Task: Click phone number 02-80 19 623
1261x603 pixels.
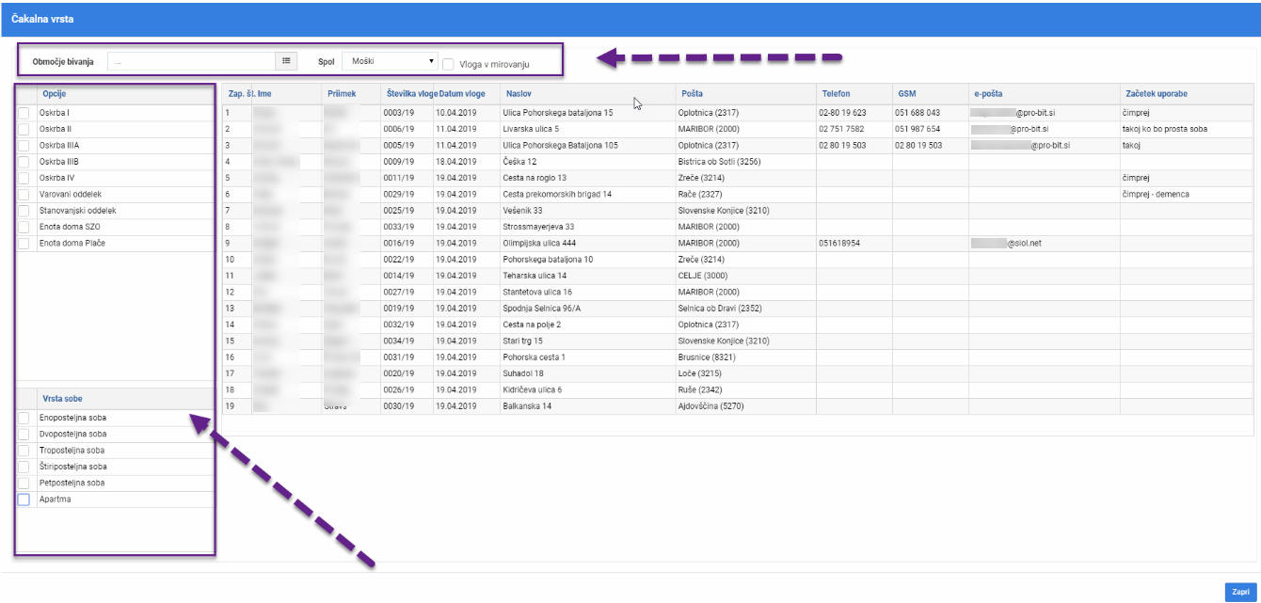Action: click(843, 113)
